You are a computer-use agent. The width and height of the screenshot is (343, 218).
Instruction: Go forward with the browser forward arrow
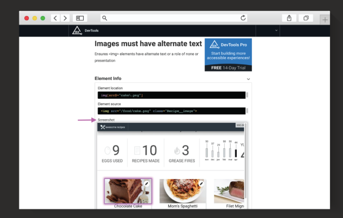click(x=65, y=18)
